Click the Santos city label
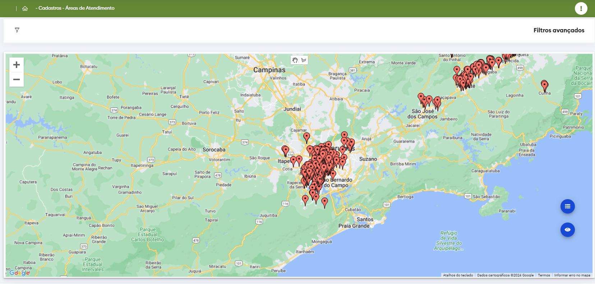Image resolution: width=595 pixels, height=284 pixels. coord(365,219)
